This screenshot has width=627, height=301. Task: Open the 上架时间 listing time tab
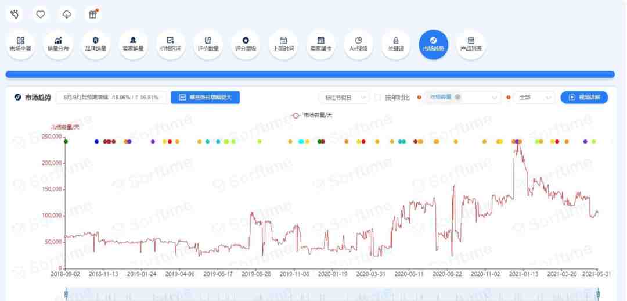[283, 44]
